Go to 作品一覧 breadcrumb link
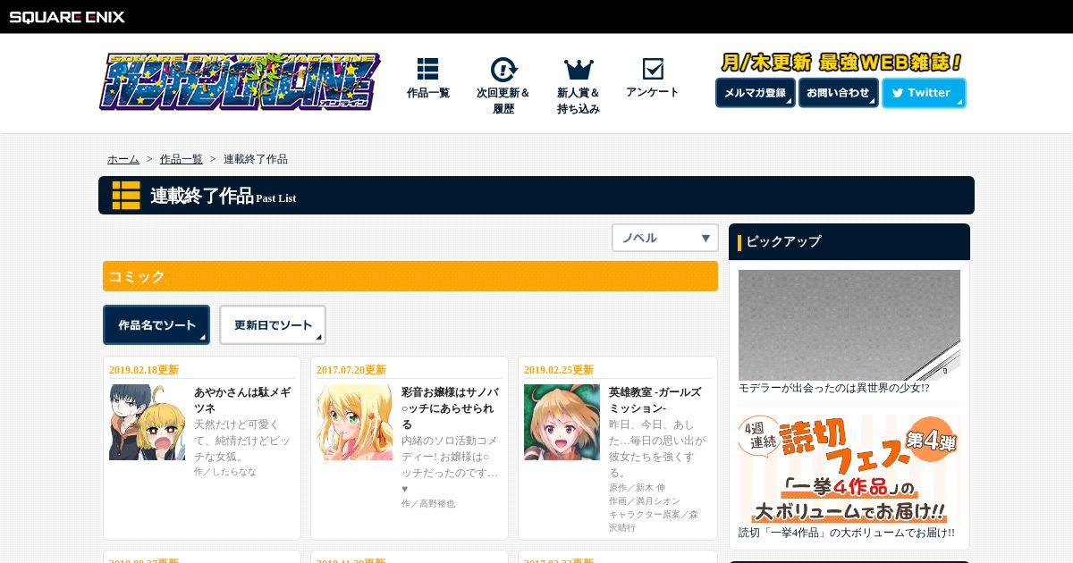The image size is (1073, 563). click(x=182, y=159)
